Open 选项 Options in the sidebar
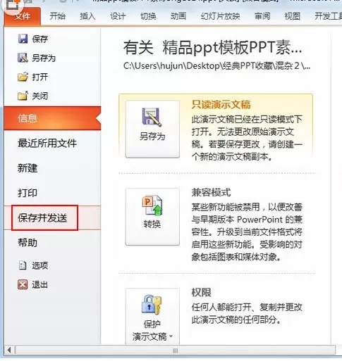 [x=40, y=266]
